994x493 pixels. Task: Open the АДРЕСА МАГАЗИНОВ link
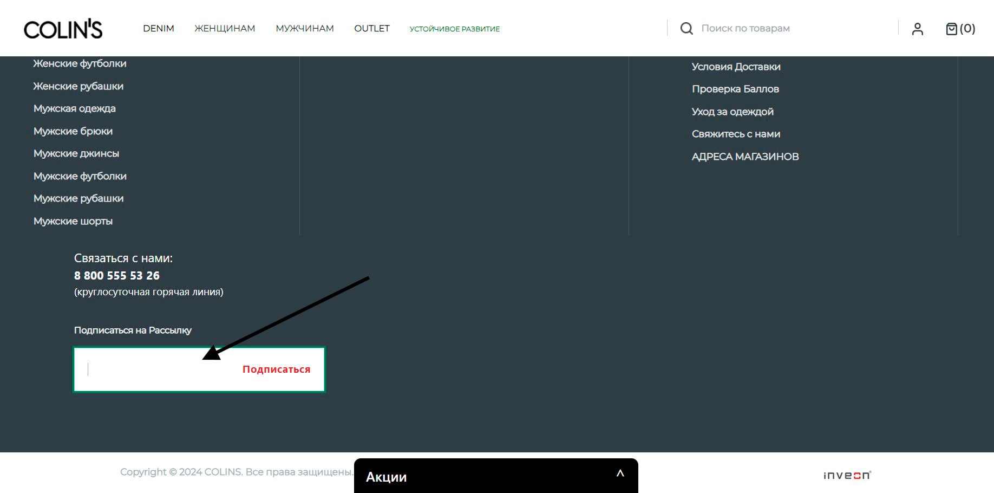click(745, 157)
